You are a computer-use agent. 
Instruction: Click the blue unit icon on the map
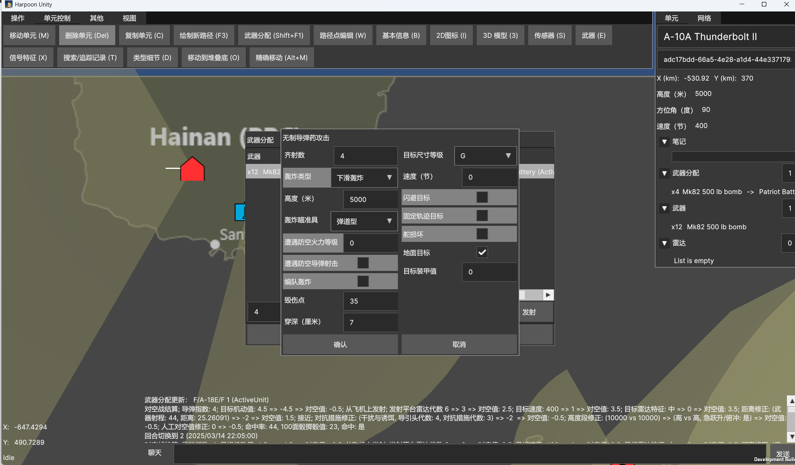pyautogui.click(x=239, y=212)
